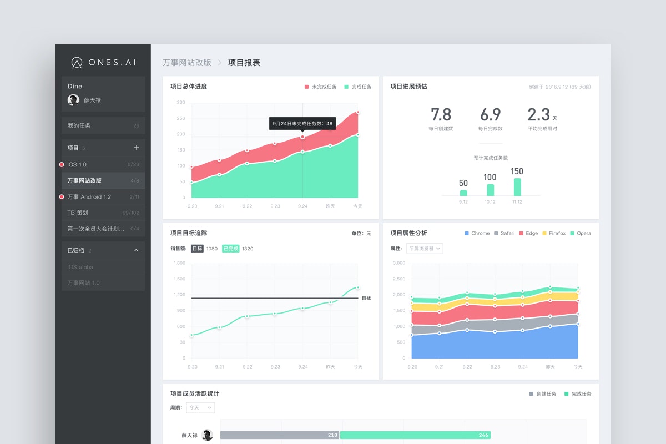
Task: Toggle Chrome series in attribute legend
Action: (x=477, y=234)
